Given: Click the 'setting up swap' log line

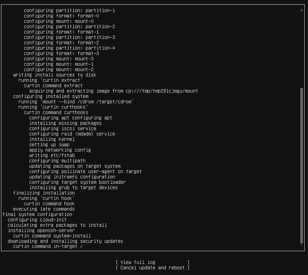Looking at the screenshot, I should 49,145.
